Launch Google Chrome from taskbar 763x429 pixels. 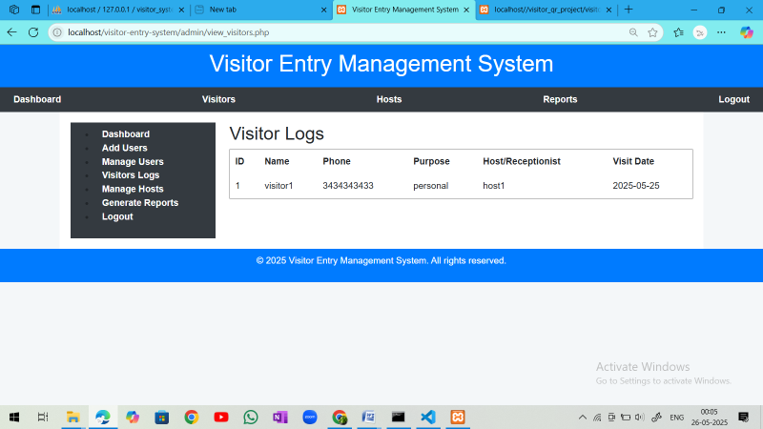coord(192,418)
